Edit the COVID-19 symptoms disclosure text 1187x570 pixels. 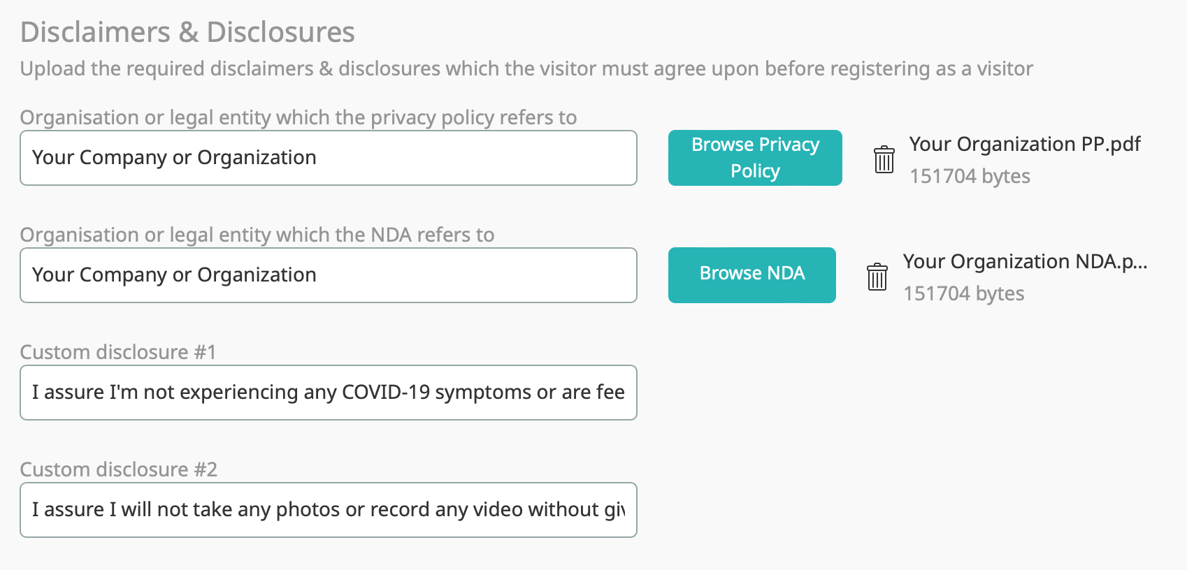(x=328, y=393)
